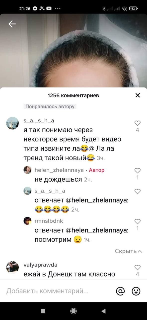This screenshot has width=147, height=320.
Task: Open rmnslbdnk's profile avatar
Action: pos(27,221)
